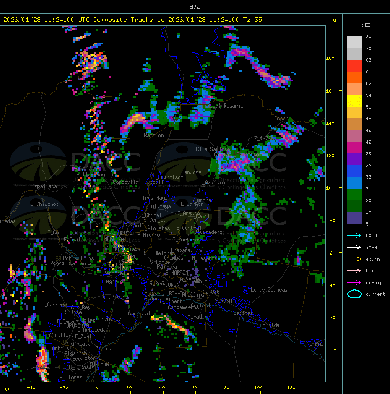The width and height of the screenshot is (390, 394).
Task: Click the 'L_Dormida' map label
Action: pos(267,325)
